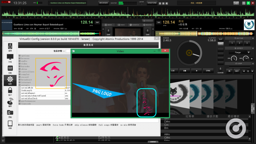Screen dimensions: 256x144
Task: Click the satellite dish broadcast icon
Action: (10, 102)
